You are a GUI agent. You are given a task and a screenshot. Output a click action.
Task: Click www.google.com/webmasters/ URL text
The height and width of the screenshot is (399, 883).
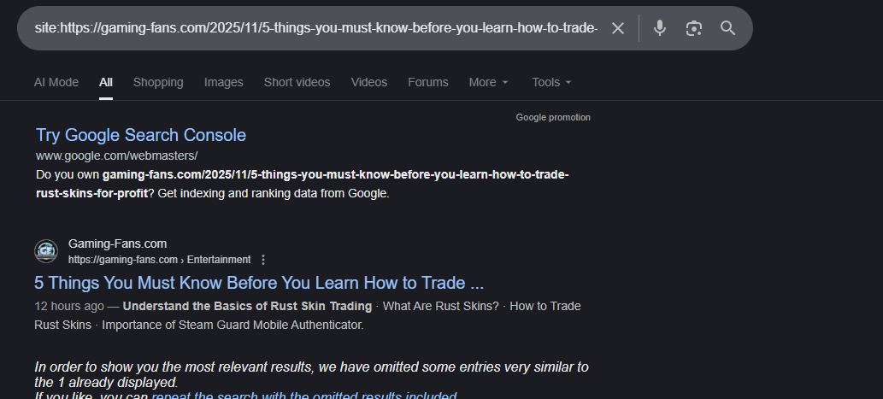click(116, 155)
